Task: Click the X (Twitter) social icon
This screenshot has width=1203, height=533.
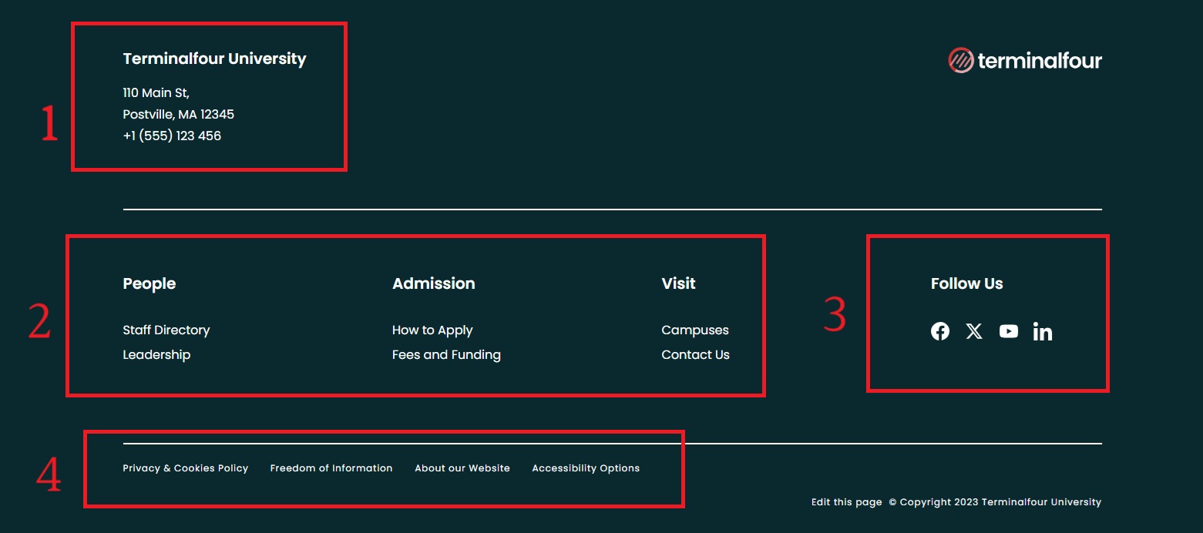Action: (x=974, y=331)
